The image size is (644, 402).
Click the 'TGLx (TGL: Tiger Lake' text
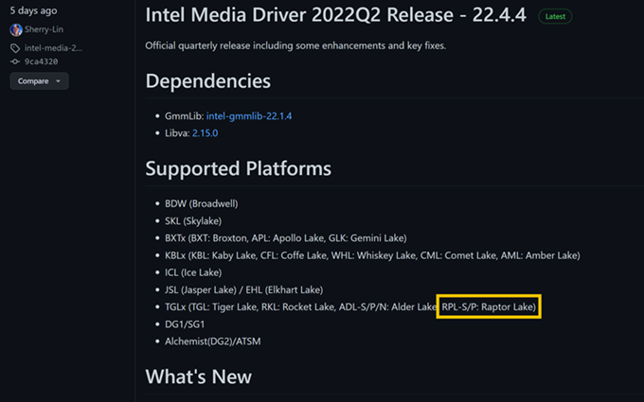pyautogui.click(x=211, y=307)
